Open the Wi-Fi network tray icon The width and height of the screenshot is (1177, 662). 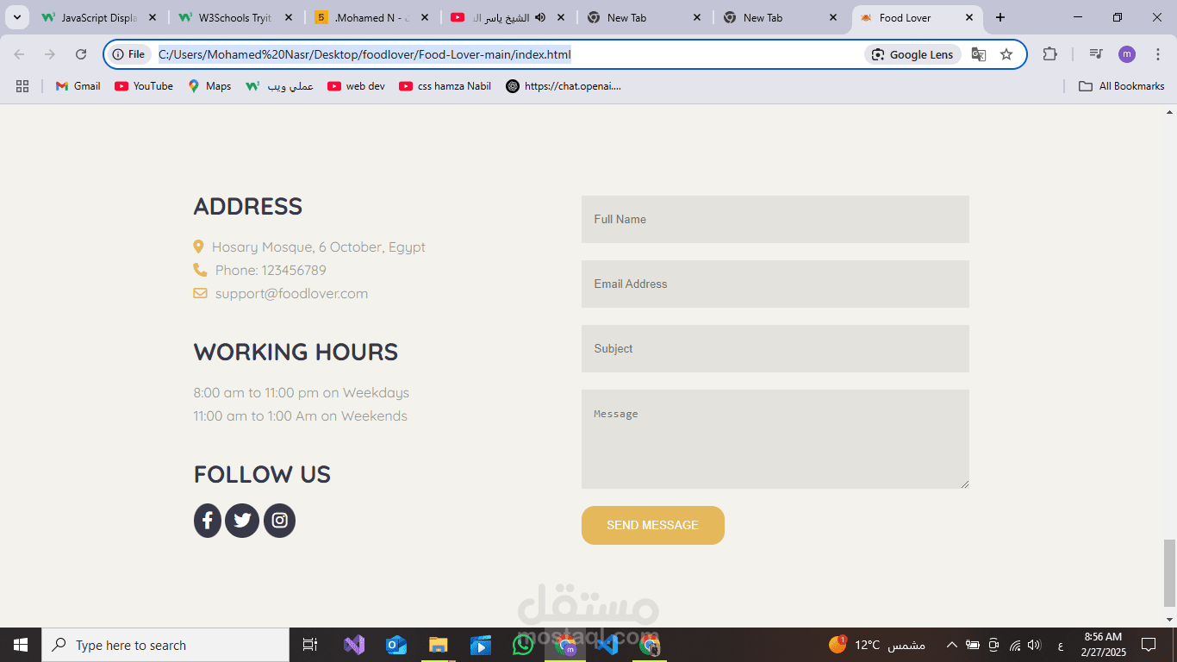point(1015,645)
